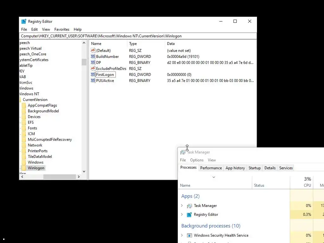Click the Task Manager title bar icon
The image size is (324, 243).
pyautogui.click(x=183, y=152)
